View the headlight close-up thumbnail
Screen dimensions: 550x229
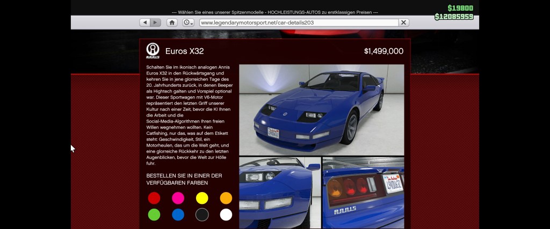click(x=280, y=193)
